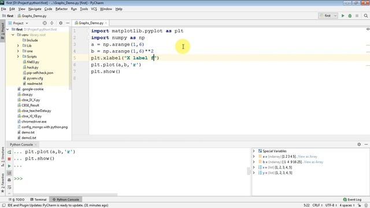Close the Python Console tab
This screenshot has width=370, height=208.
(36, 144)
